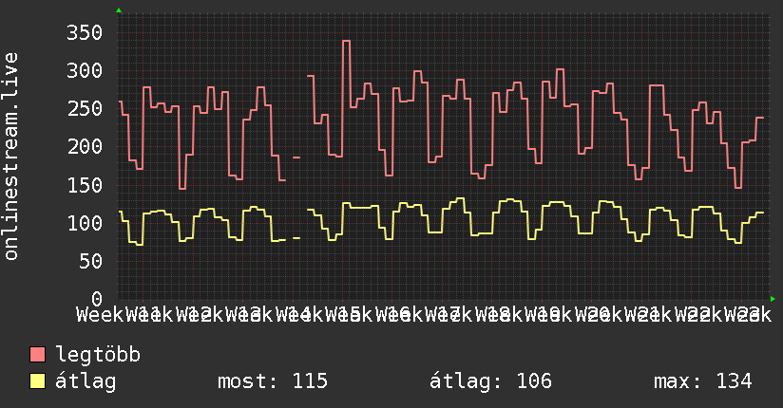Click the green arrow atop y-axis
Screen dimensions: 783x408
point(119,10)
